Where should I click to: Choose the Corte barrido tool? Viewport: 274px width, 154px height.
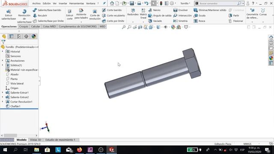112,10
